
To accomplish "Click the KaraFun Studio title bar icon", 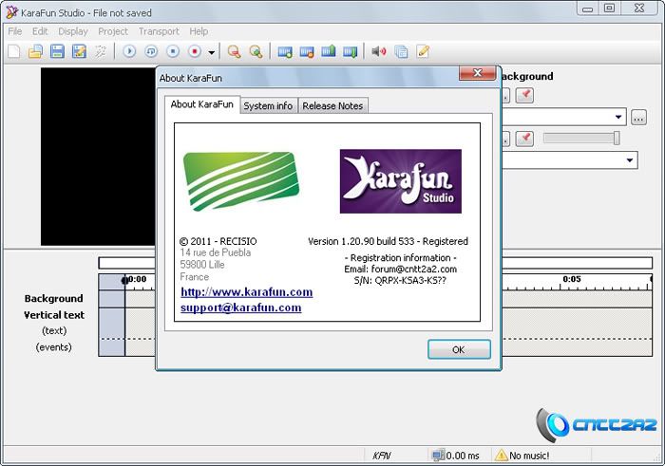I will click(11, 12).
